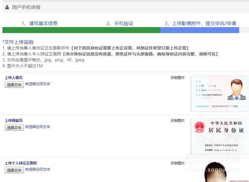Select step 2、手机验证

tap(120, 23)
